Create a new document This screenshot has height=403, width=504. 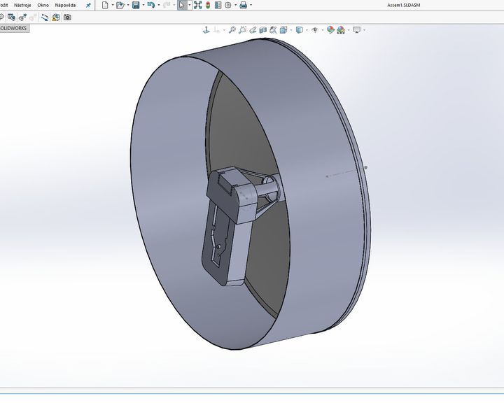point(105,5)
